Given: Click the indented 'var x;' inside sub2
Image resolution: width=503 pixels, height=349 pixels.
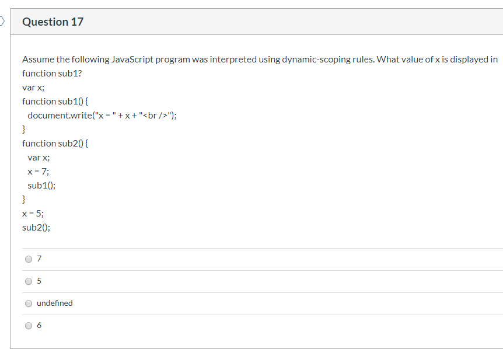Looking at the screenshot, I should click(39, 158).
